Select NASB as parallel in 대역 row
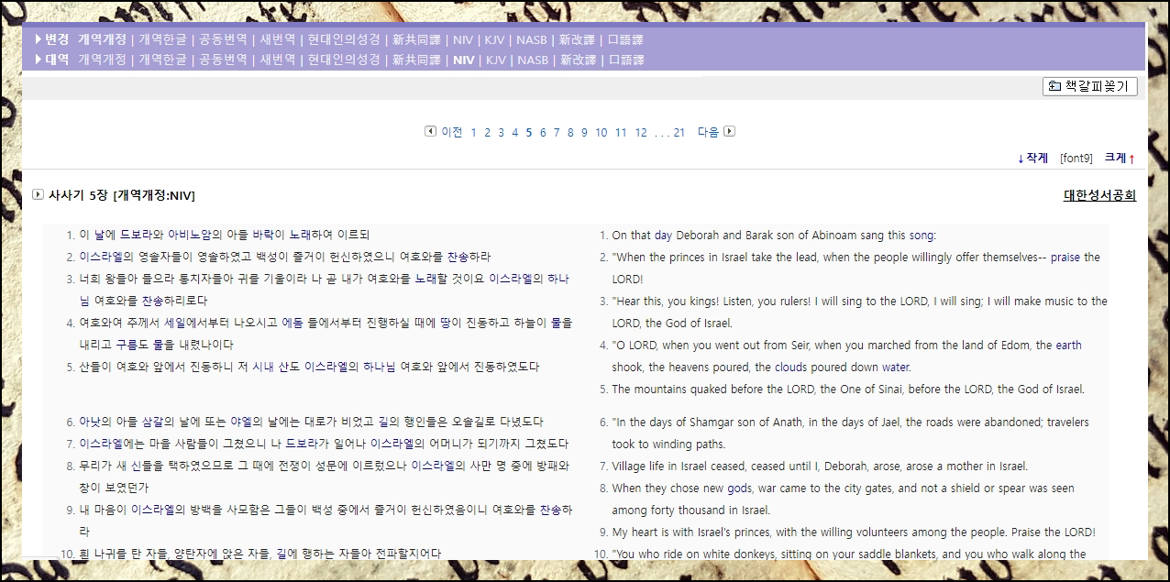Screen dimensions: 1170x582 coord(533,60)
